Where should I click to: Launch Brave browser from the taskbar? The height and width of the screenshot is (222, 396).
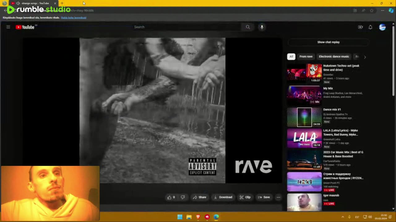click(198, 217)
